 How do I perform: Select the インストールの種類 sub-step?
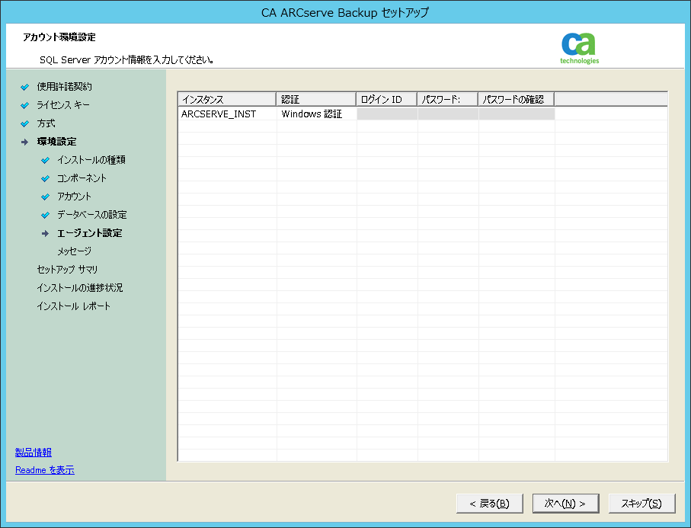[x=91, y=160]
